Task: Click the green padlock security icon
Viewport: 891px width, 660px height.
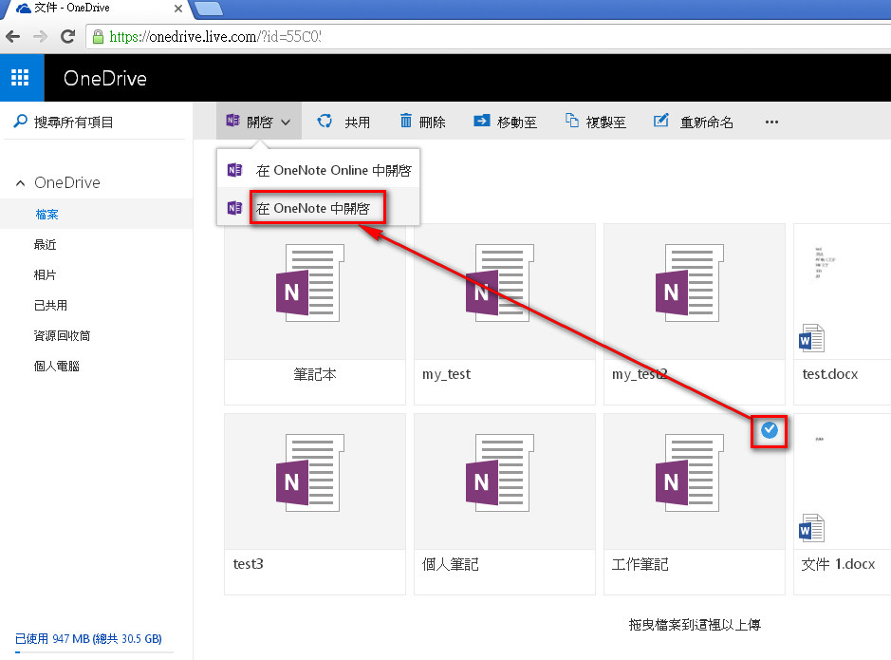Action: click(x=98, y=37)
